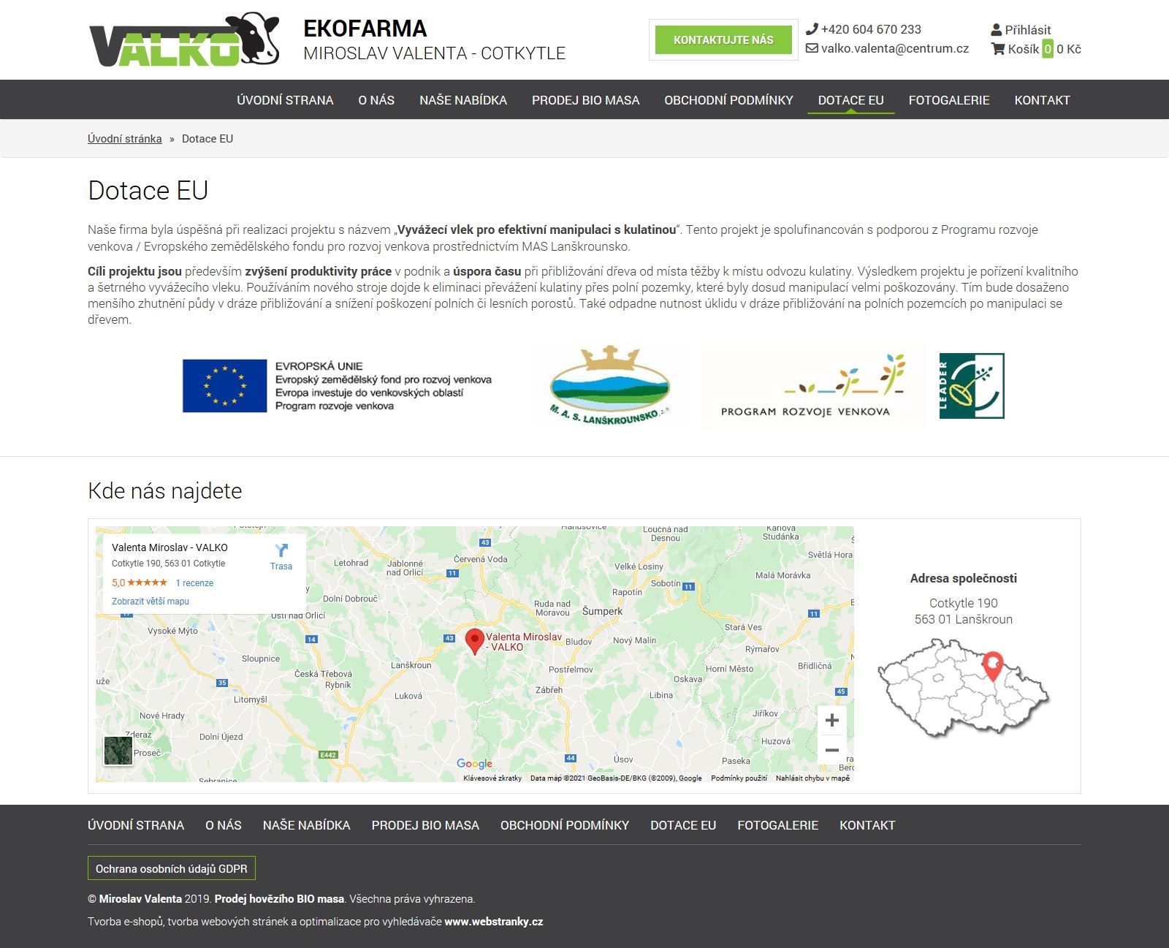Click footer O nás link
The height and width of the screenshot is (948, 1169).
pos(224,825)
